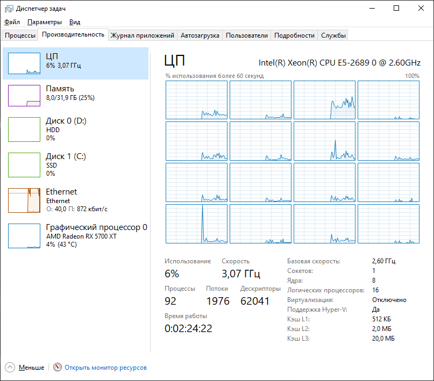Click the 100% graph scale label
The height and width of the screenshot is (381, 434).
click(412, 76)
